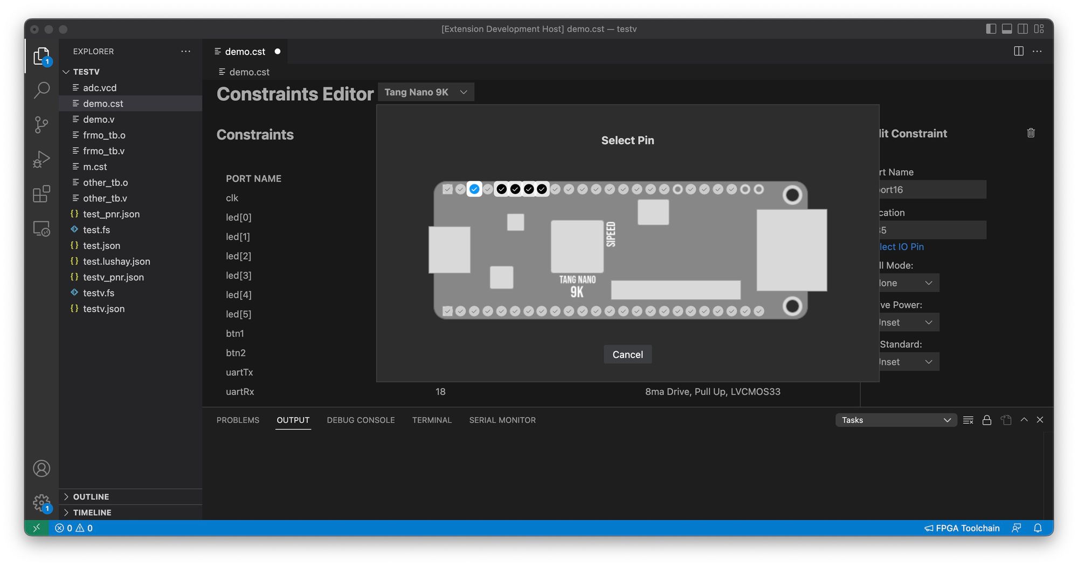1078x566 pixels.
Task: Click the feedback icon in the status bar
Action: pyautogui.click(x=1017, y=528)
